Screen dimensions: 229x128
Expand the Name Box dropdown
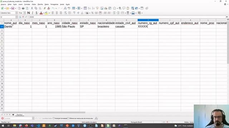point(16,17)
